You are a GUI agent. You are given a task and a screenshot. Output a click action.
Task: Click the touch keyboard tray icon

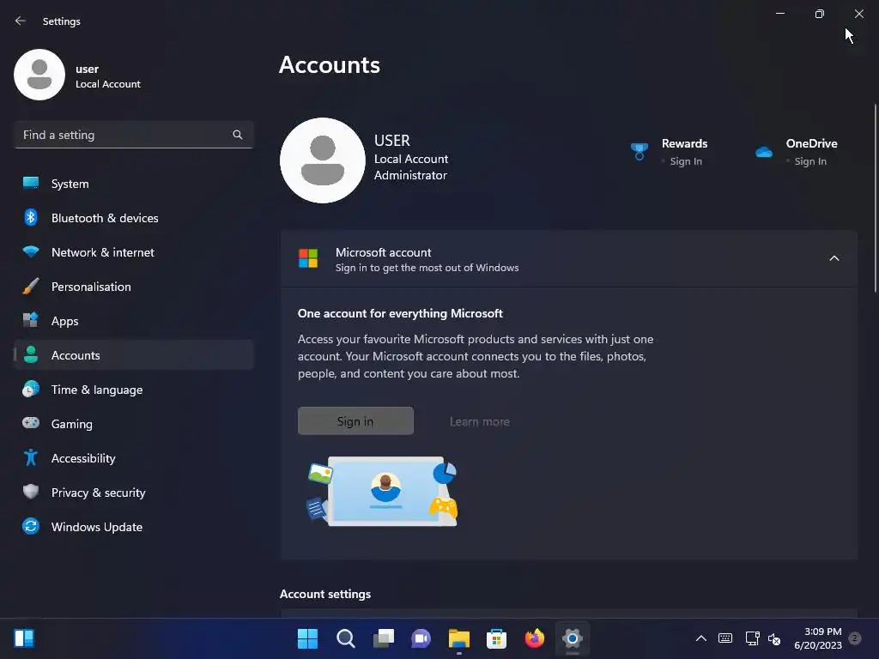click(x=724, y=638)
